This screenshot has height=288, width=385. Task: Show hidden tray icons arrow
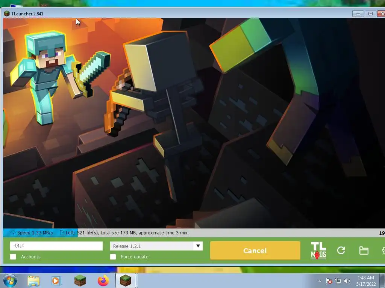point(320,281)
